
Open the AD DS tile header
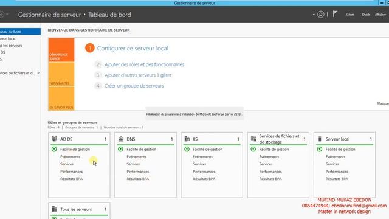79,139
